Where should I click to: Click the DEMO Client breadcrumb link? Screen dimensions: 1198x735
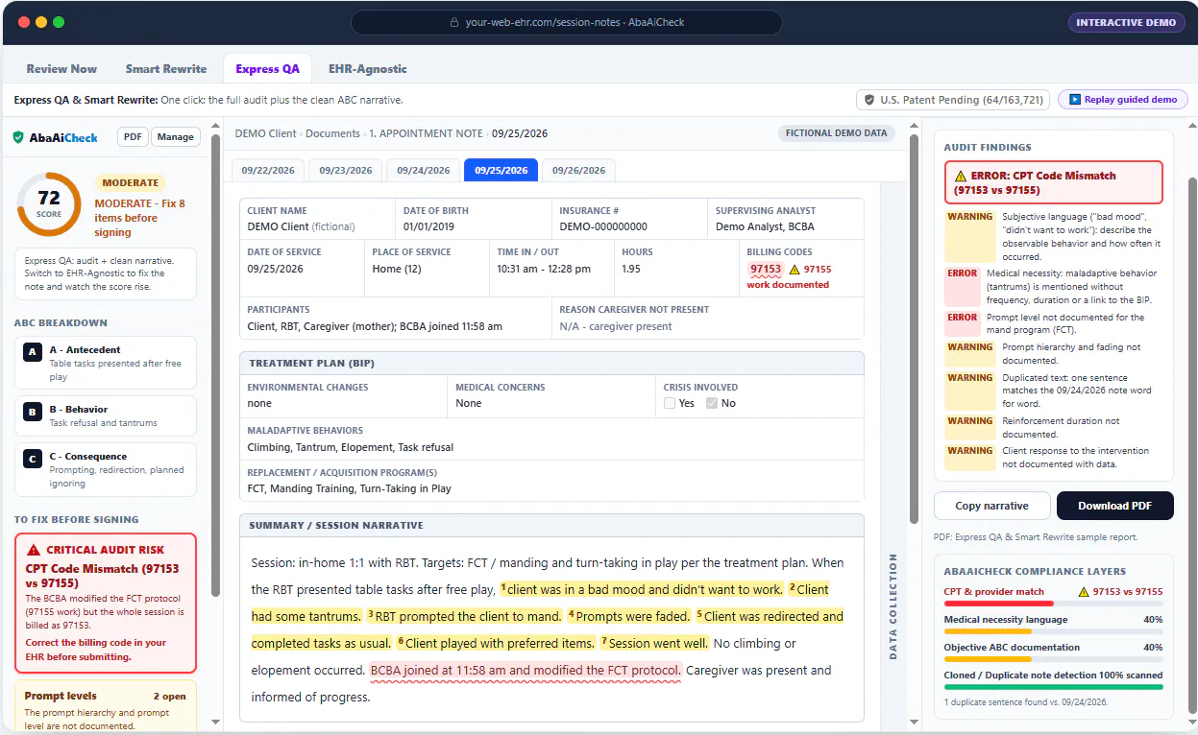tap(265, 133)
